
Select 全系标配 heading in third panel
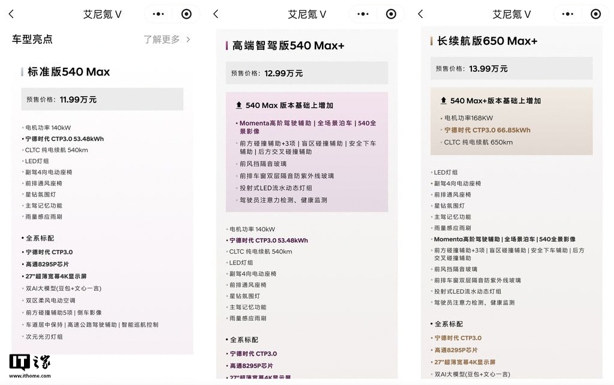449,324
